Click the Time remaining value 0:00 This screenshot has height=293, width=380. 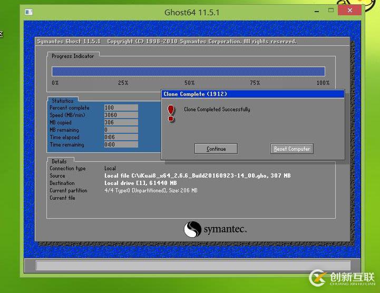(121, 144)
